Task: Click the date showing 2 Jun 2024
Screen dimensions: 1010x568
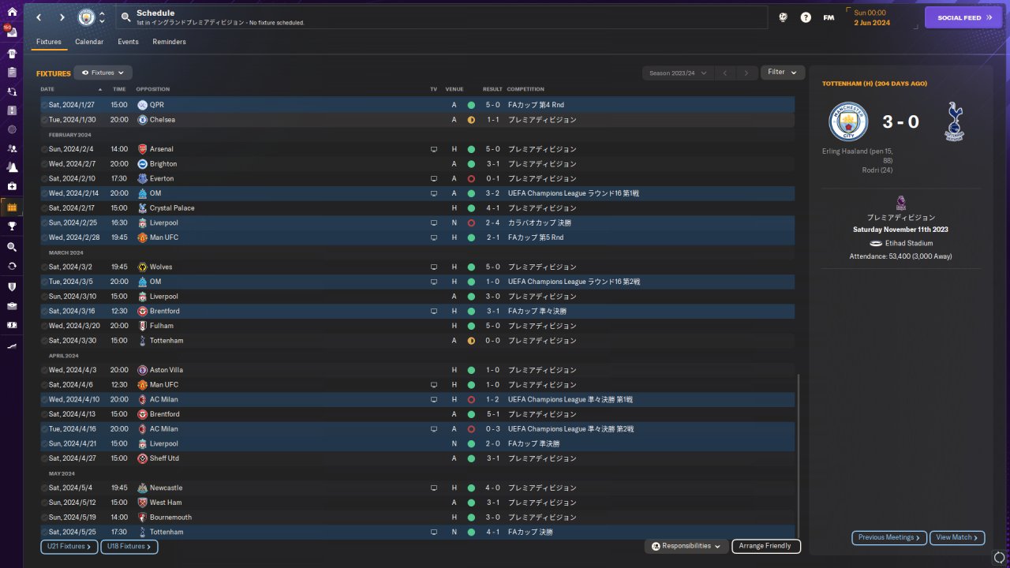Action: tap(872, 23)
